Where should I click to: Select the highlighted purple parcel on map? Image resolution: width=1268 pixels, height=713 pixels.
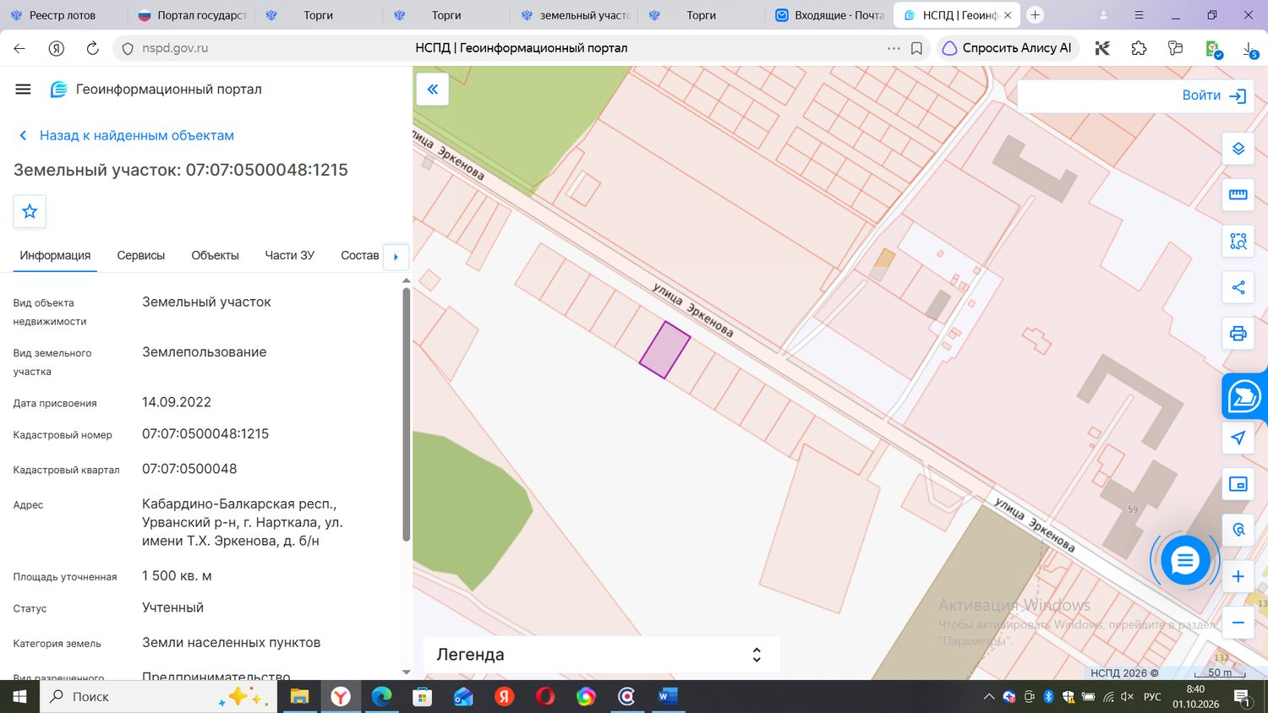click(x=664, y=350)
